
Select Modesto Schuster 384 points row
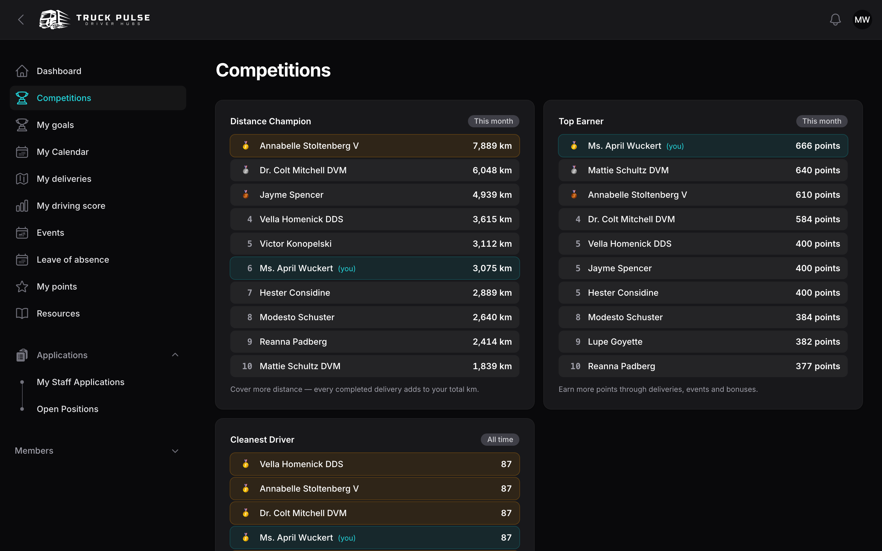(x=703, y=317)
